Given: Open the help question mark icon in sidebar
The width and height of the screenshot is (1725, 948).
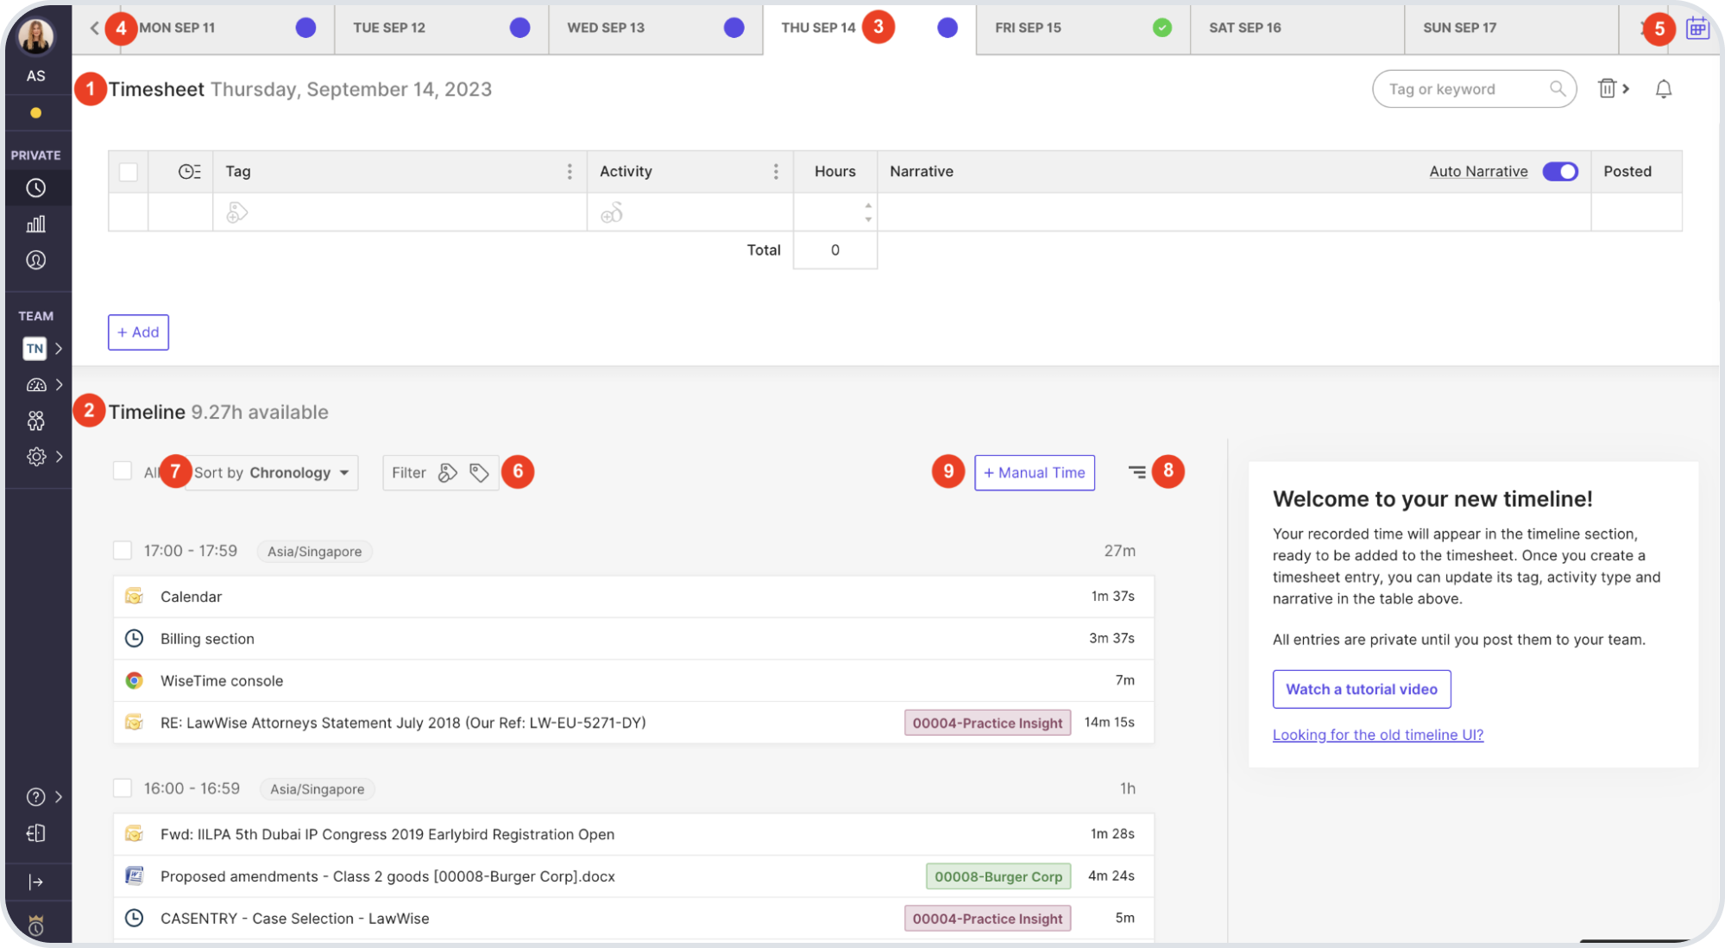Looking at the screenshot, I should [x=35, y=796].
